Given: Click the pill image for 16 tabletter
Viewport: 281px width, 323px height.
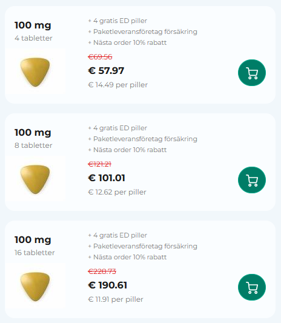Looking at the screenshot, I should click(x=35, y=286).
